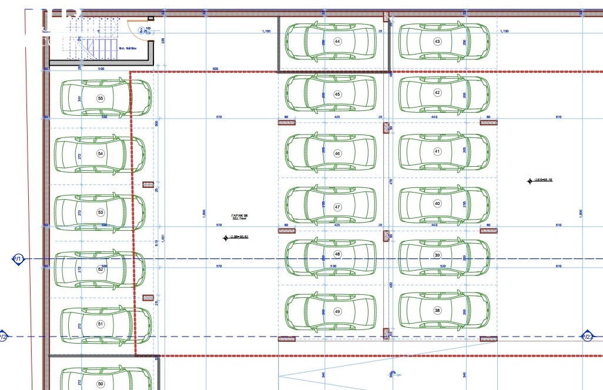603x390 pixels.
Task: Click the circled number 51 label
Action: tap(101, 324)
